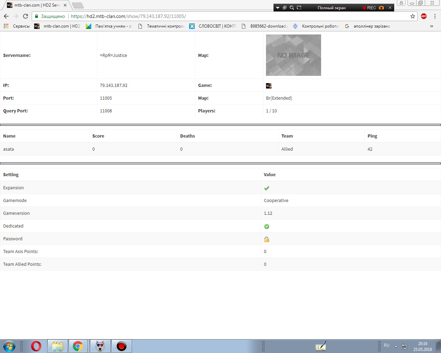The image size is (441, 353).
Task: Reload the current page
Action: click(x=25, y=16)
